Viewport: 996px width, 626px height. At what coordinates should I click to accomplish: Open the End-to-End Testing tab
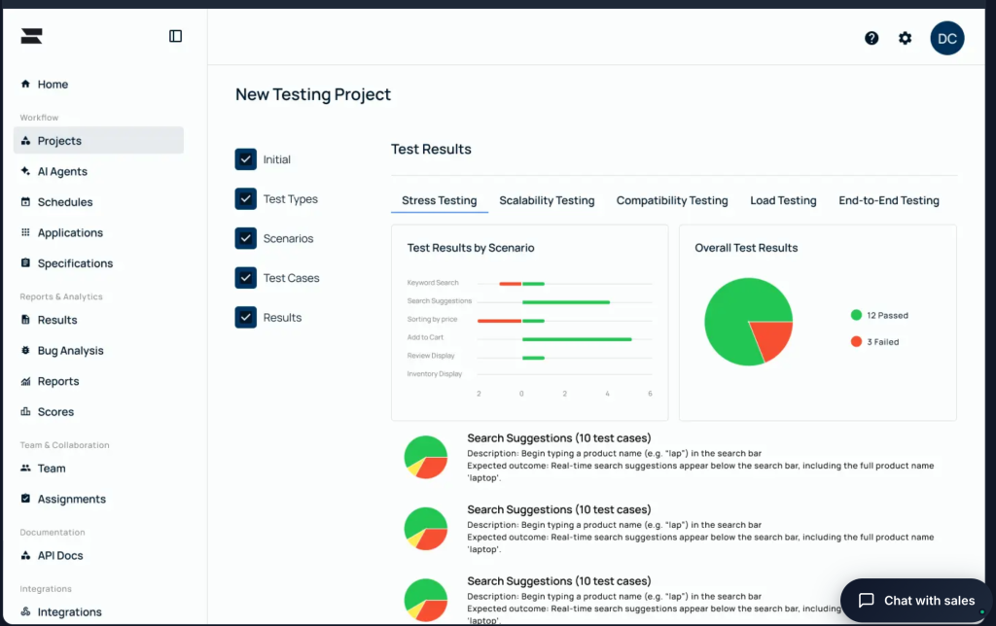[x=889, y=200]
